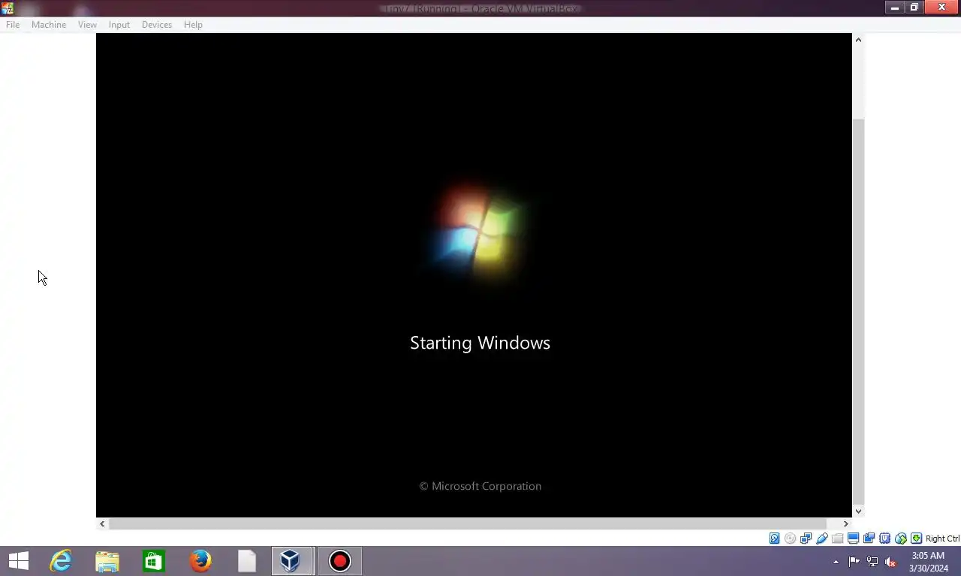The image size is (961, 576).
Task: Click the horizontal scrollbar left arrow
Action: [102, 524]
